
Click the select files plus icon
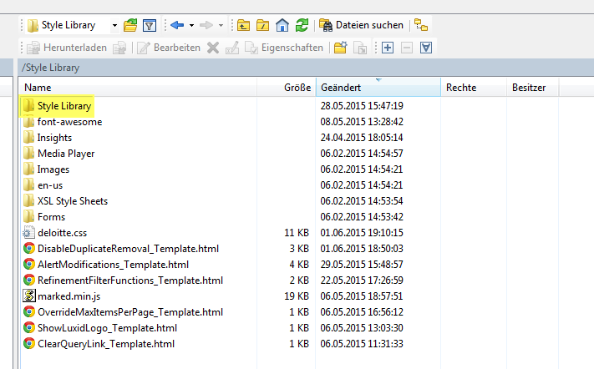pos(387,48)
